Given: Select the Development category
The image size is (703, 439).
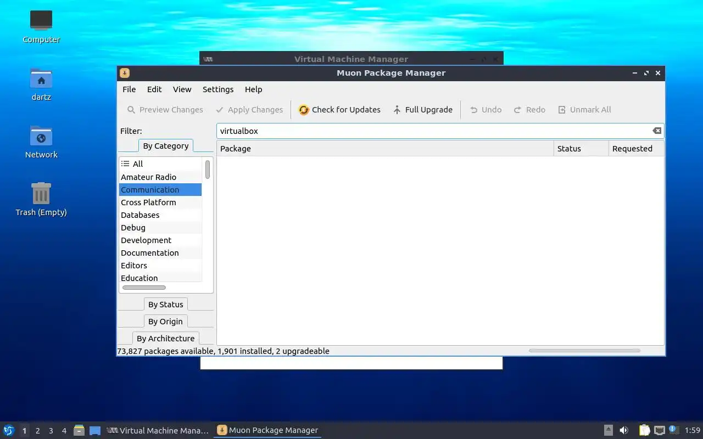Looking at the screenshot, I should (160, 240).
